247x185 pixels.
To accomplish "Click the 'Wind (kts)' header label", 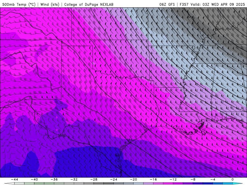I will point(50,4).
